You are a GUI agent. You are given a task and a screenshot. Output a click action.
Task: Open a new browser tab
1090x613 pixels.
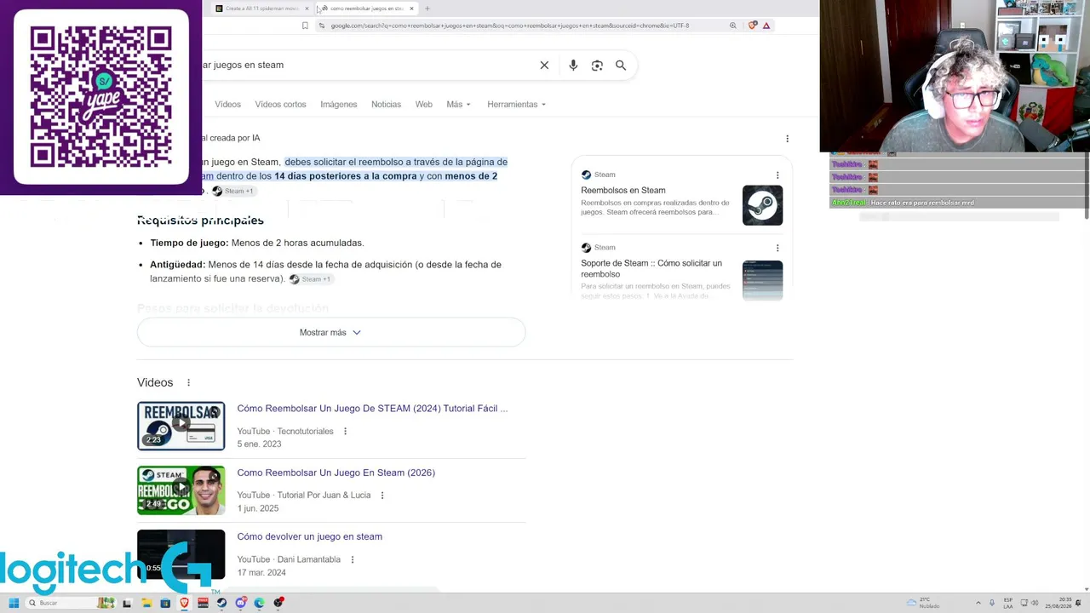coord(427,9)
